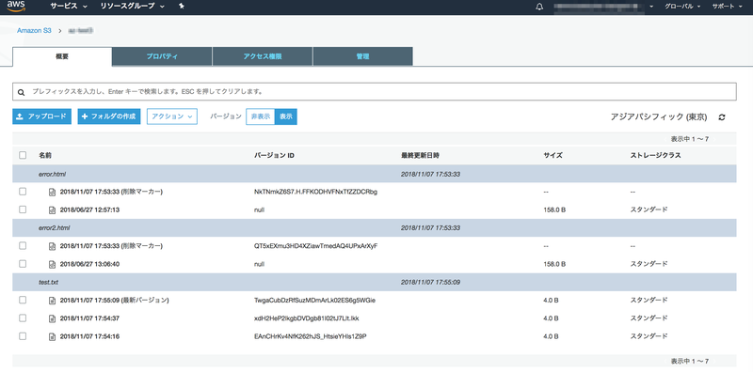Tick the select-all checkbox in header

click(x=23, y=155)
